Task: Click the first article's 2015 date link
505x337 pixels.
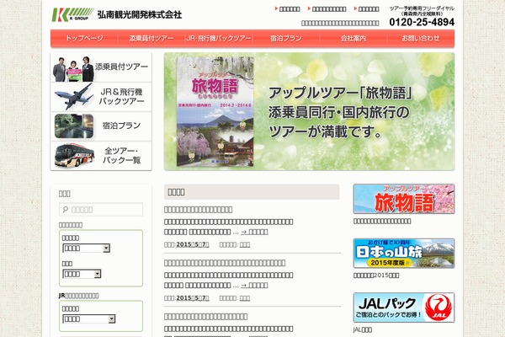Action: click(x=193, y=245)
